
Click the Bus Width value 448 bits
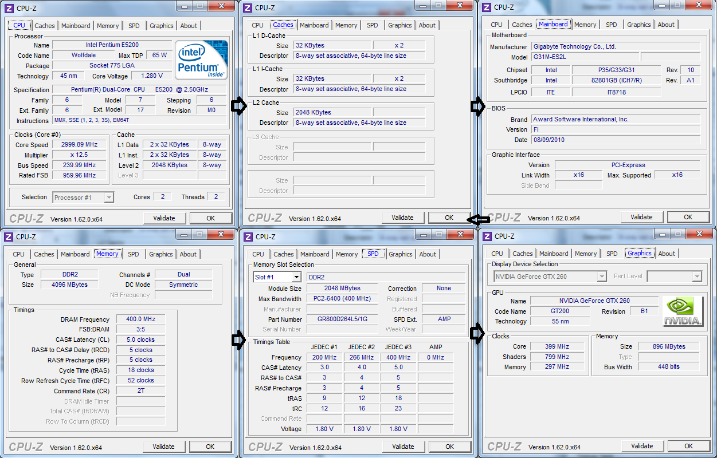pos(669,367)
